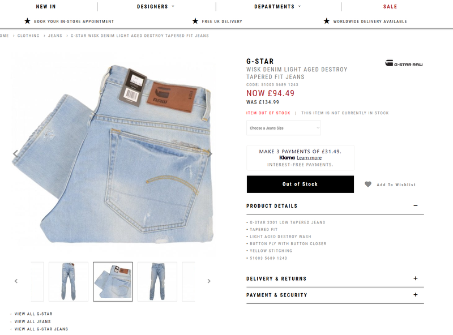453x335 pixels.
Task: Go to Jeans in the breadcrumb
Action: coord(55,36)
